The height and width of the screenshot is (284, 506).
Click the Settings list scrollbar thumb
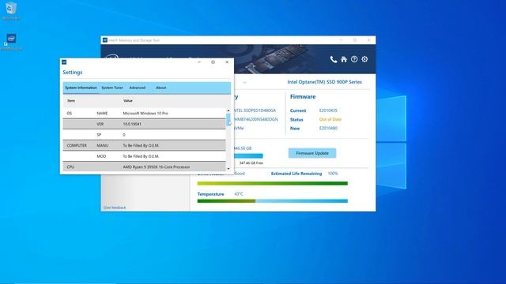coord(228,119)
